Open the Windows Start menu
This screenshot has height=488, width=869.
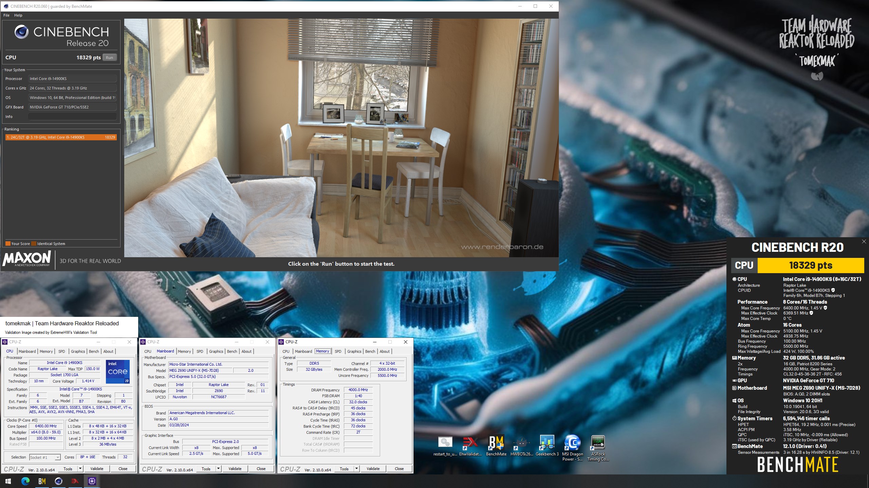[x=8, y=481]
